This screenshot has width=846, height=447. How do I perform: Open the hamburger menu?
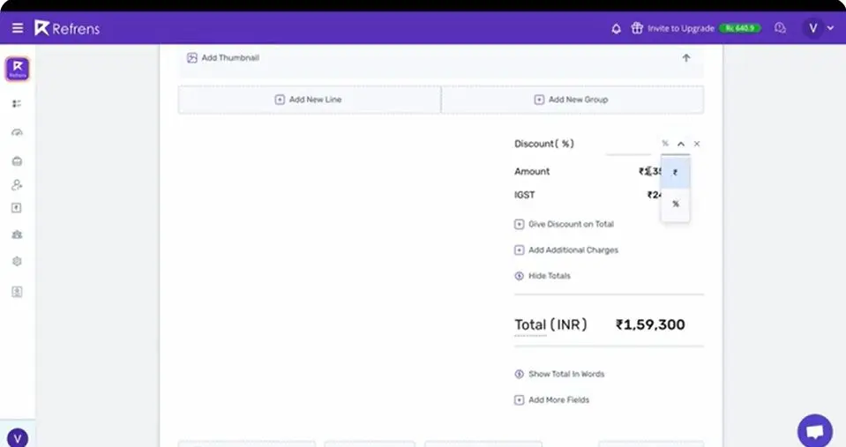tap(18, 28)
